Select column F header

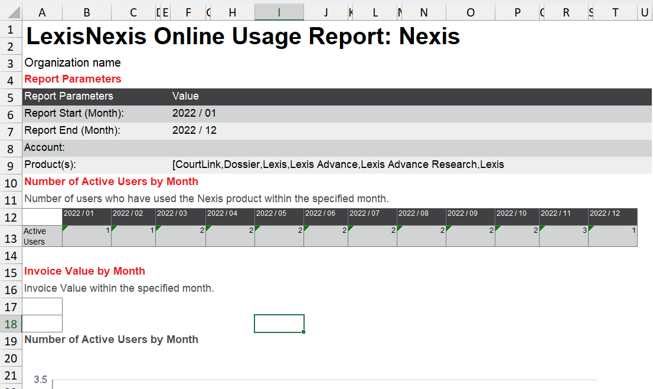188,12
